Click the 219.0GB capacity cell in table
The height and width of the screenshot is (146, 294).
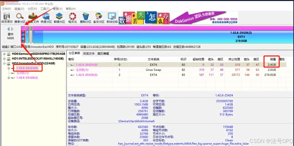coord(270,75)
